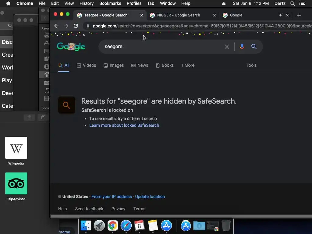Open Trash in the Dock
This screenshot has height=234, width=312.
[226, 226]
